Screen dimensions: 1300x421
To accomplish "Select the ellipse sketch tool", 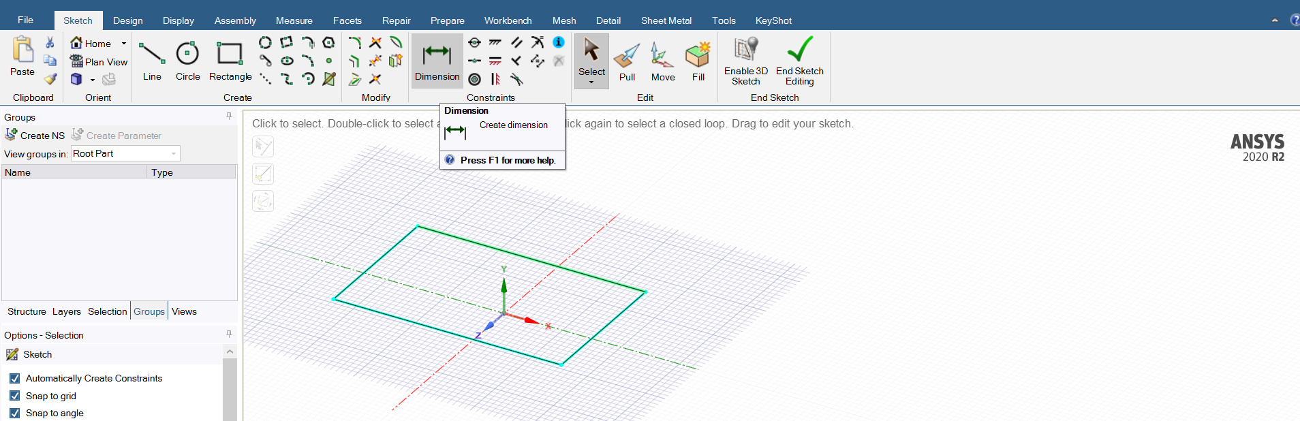I will pos(287,61).
